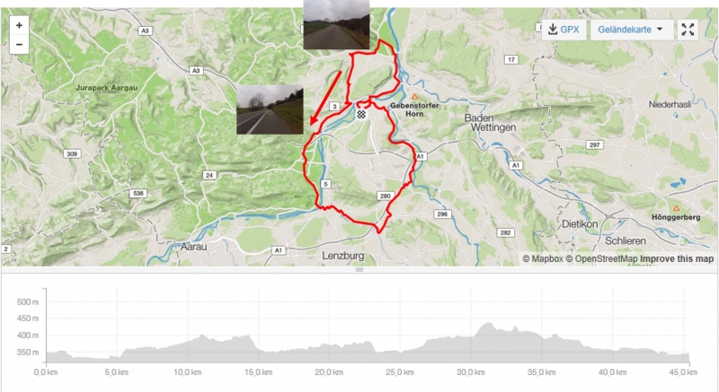Open the upper route photo thumbnail
This screenshot has width=719, height=392.
[336, 24]
